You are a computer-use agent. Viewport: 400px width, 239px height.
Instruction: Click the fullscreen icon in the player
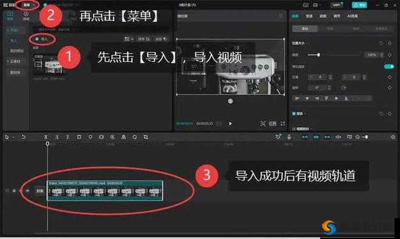(282, 124)
